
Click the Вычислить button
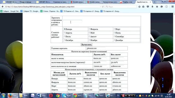coord(86,45)
